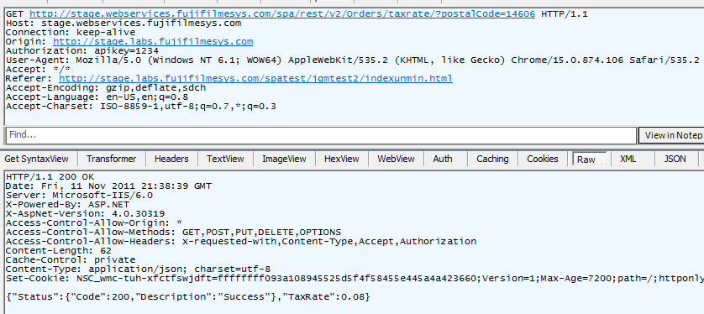Open the Caching tab
The width and height of the screenshot is (704, 314).
pyautogui.click(x=492, y=159)
